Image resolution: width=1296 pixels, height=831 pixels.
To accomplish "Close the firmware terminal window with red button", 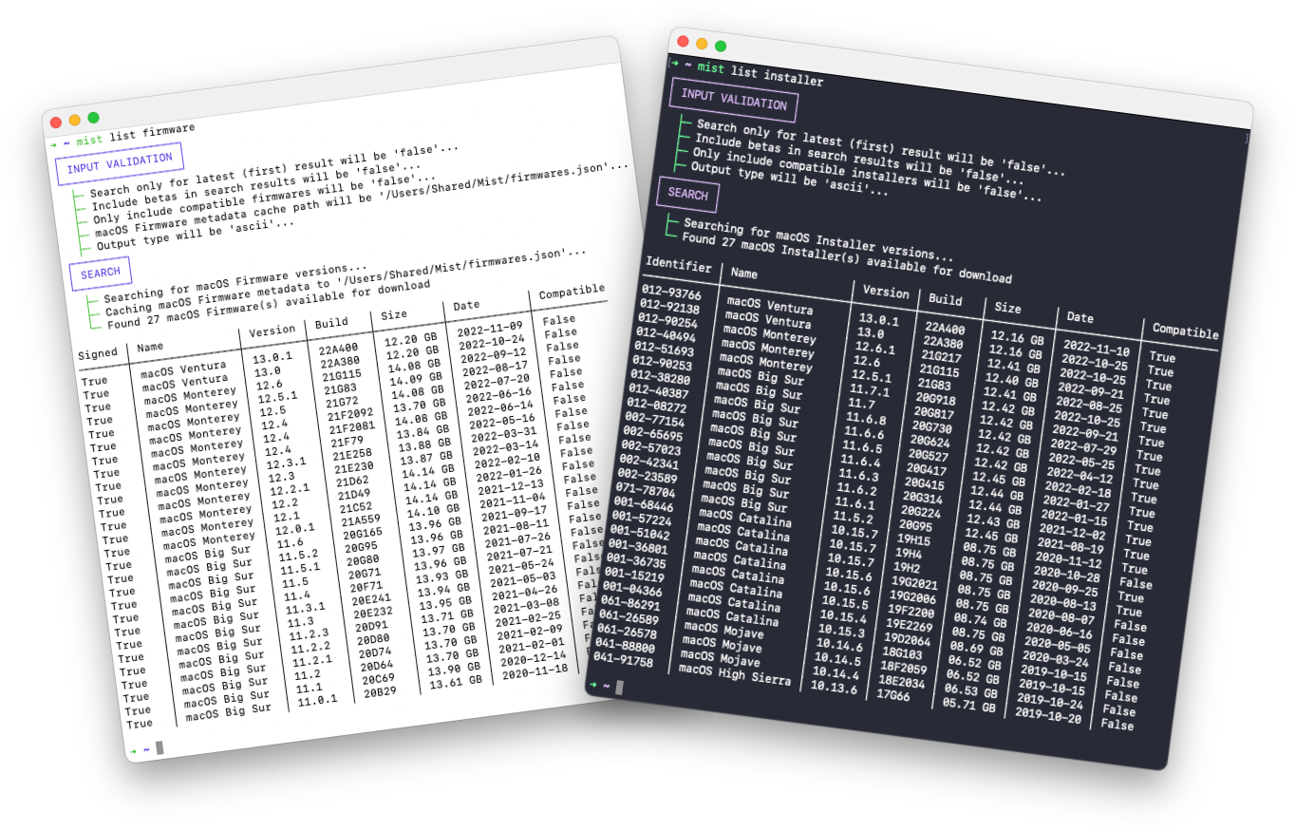I will (56, 123).
